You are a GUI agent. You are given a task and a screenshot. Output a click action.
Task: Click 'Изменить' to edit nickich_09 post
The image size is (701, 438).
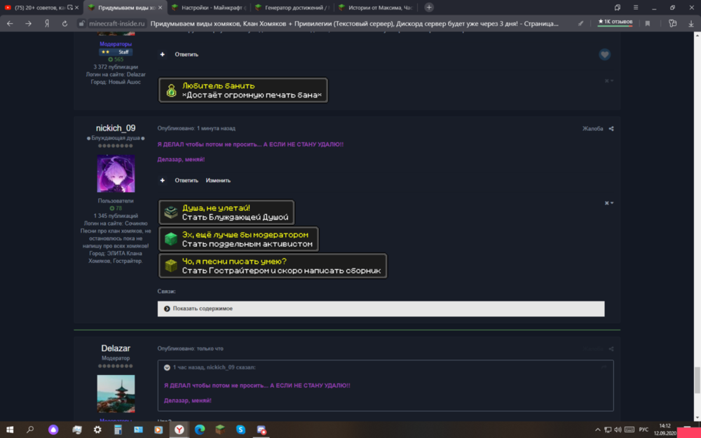pos(218,181)
